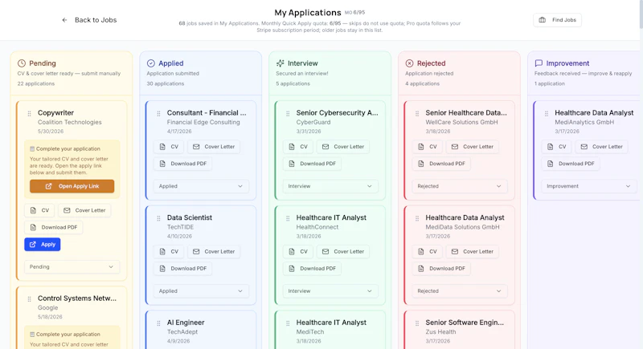Download PDF on Consultant - Financial card
The height and width of the screenshot is (349, 643).
click(x=183, y=164)
